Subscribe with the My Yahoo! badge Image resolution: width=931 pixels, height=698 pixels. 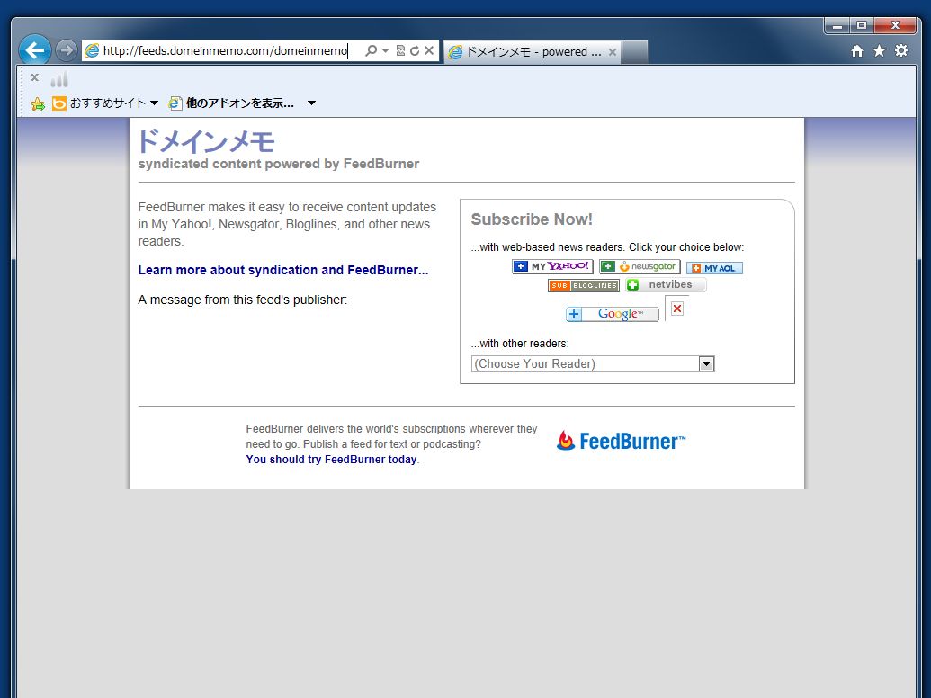552,266
